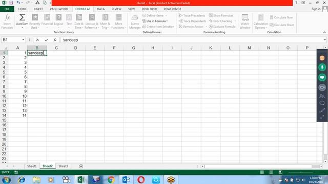Open Calculation Options dropdown

click(261, 21)
